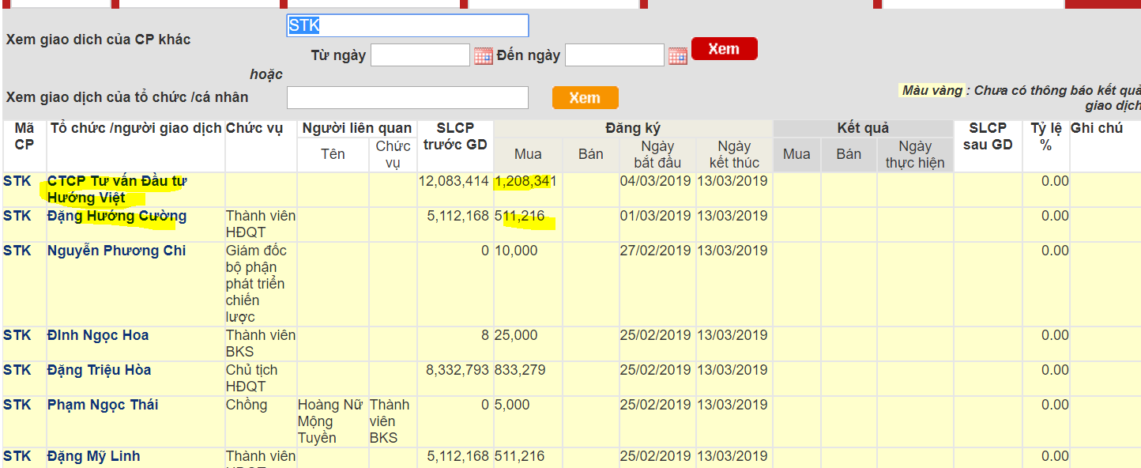Viewport: 1141px width, 468px height.
Task: Click into the Từ ngày date field
Action: 420,55
